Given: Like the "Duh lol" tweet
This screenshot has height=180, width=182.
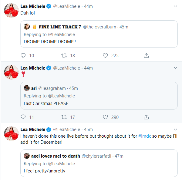Looking at the screenshot, I should click(x=105, y=55).
